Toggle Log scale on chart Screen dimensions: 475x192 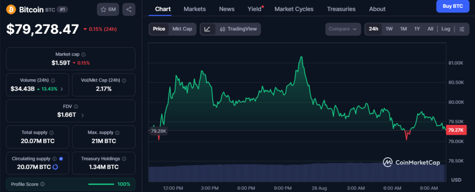click(446, 29)
